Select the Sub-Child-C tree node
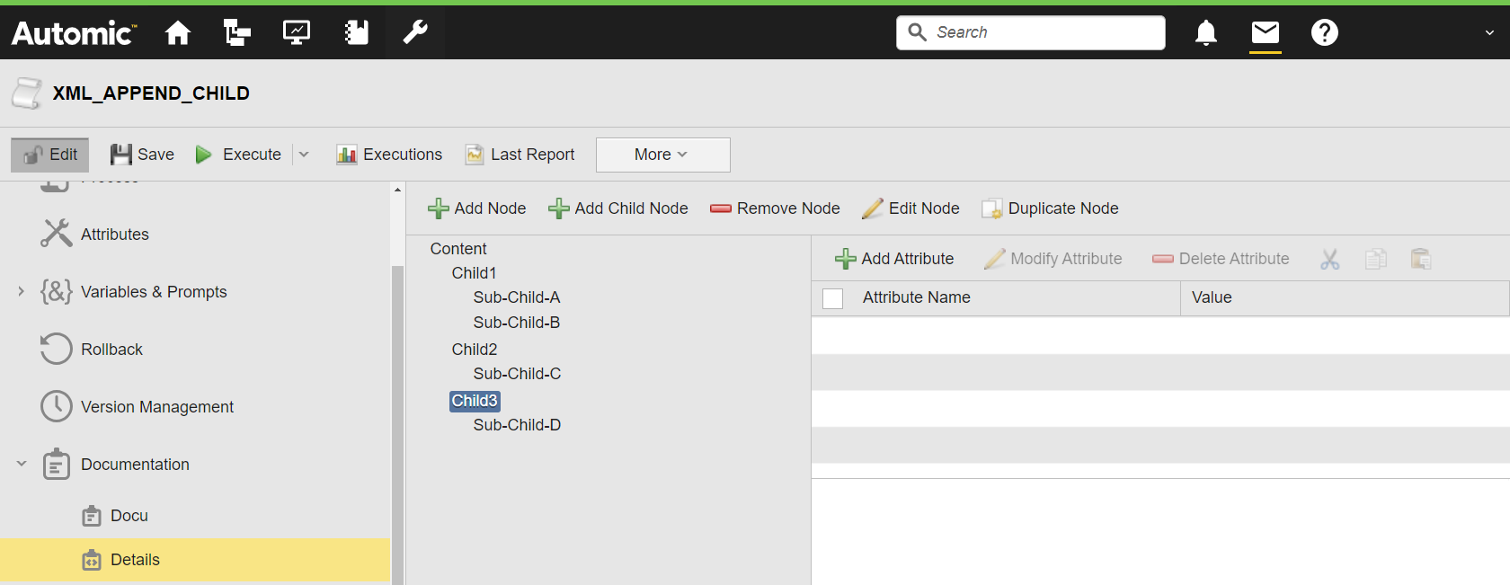 click(517, 374)
